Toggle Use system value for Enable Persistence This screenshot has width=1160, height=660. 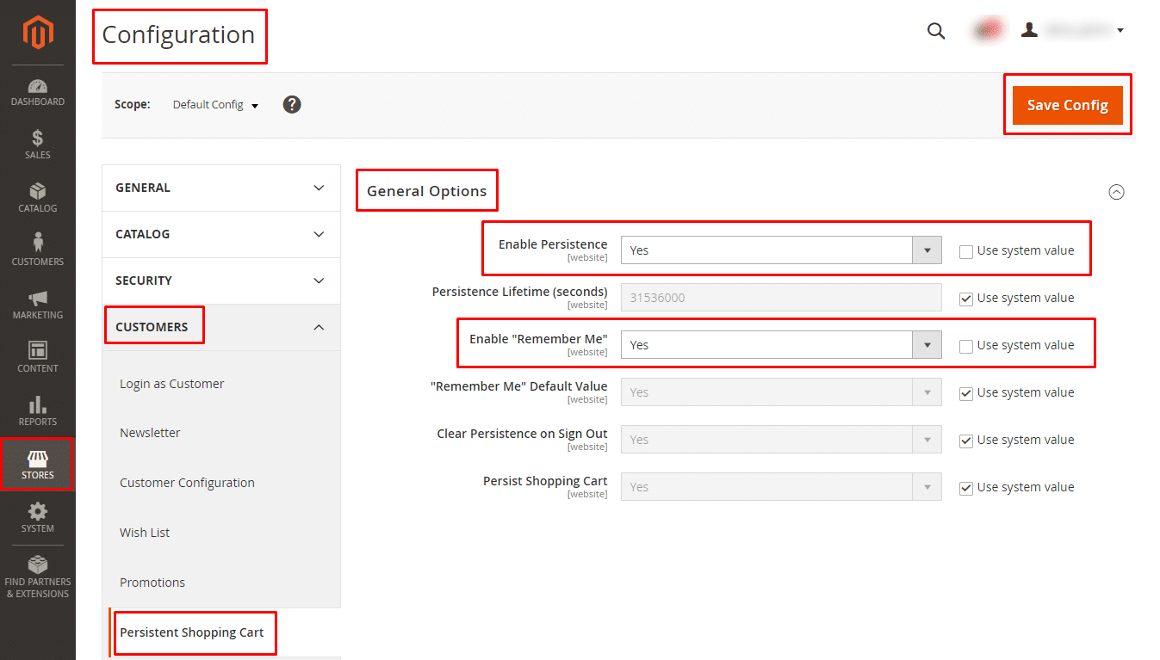966,251
